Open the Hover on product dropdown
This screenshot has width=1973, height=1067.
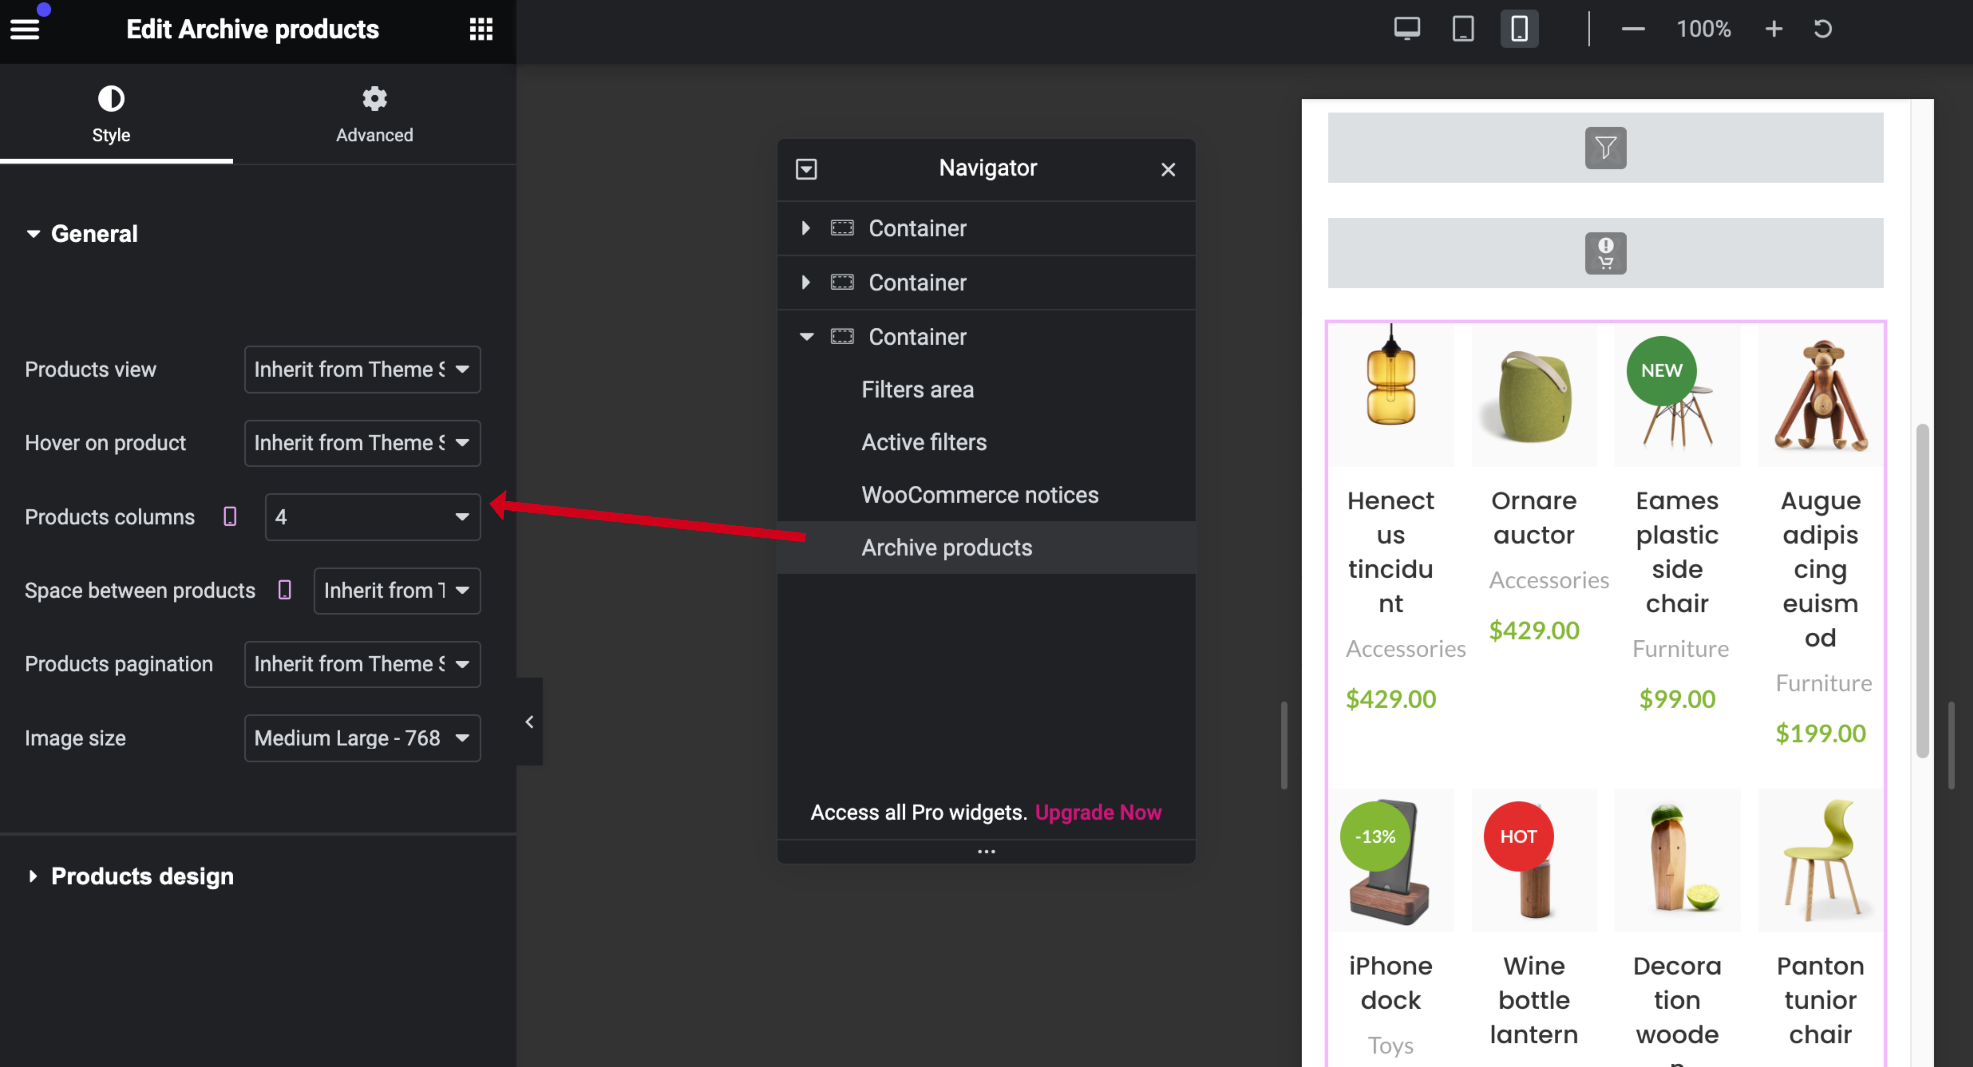(x=362, y=443)
